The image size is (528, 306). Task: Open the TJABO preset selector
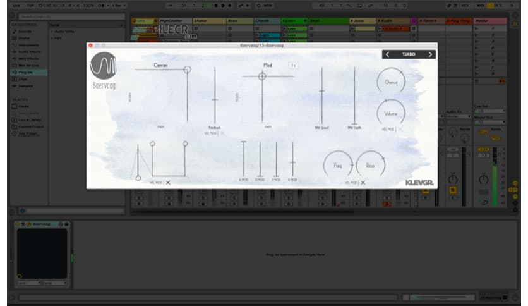tap(409, 54)
